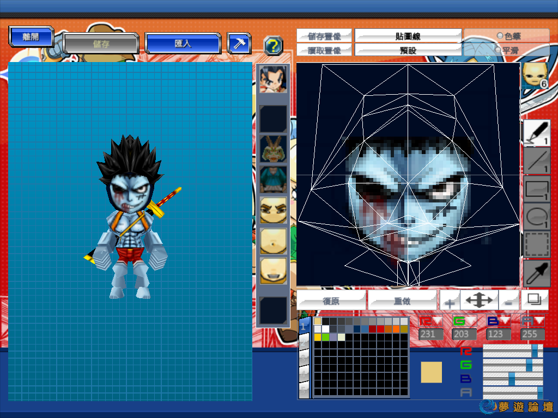
Task: Pick the lavender purple palette swatch
Action: pyautogui.click(x=333, y=337)
